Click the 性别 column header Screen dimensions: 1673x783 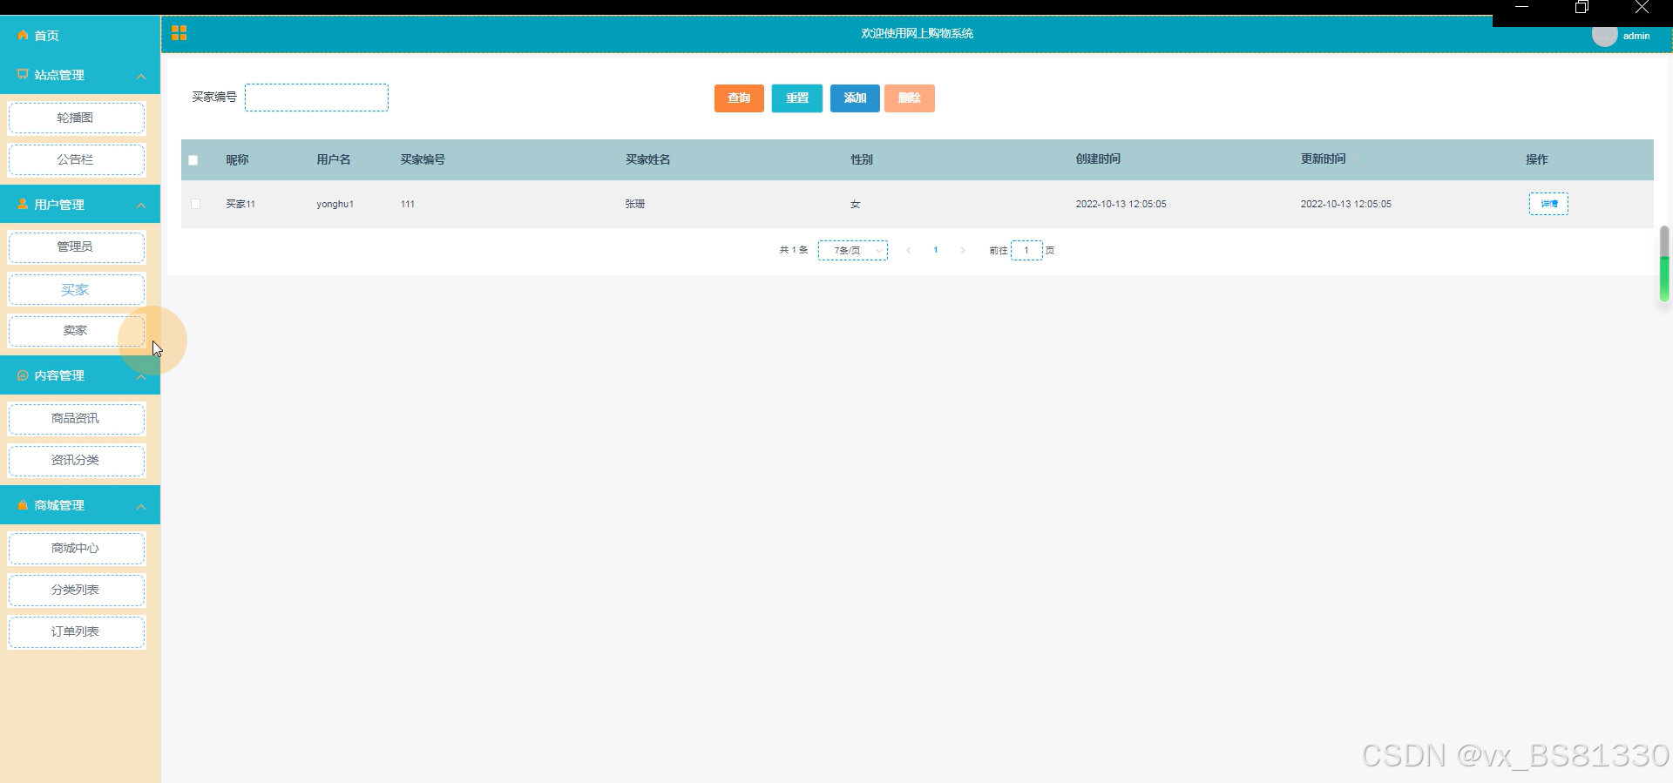click(862, 160)
